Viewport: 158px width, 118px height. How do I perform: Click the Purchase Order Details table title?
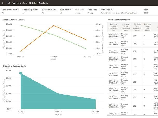pyautogui.click(x=119, y=20)
